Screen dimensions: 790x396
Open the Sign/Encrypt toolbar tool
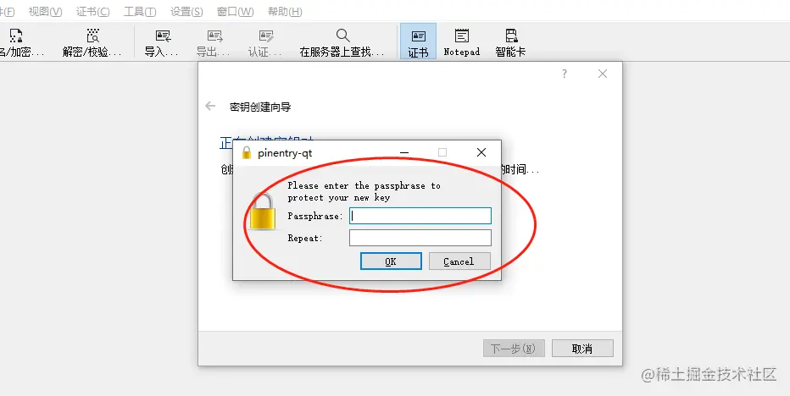pyautogui.click(x=20, y=42)
